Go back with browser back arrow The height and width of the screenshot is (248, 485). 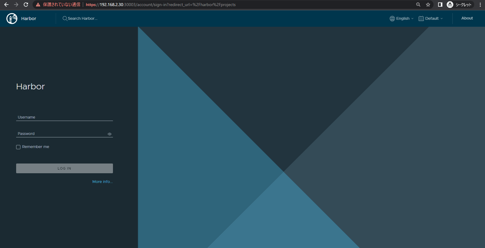pos(6,5)
